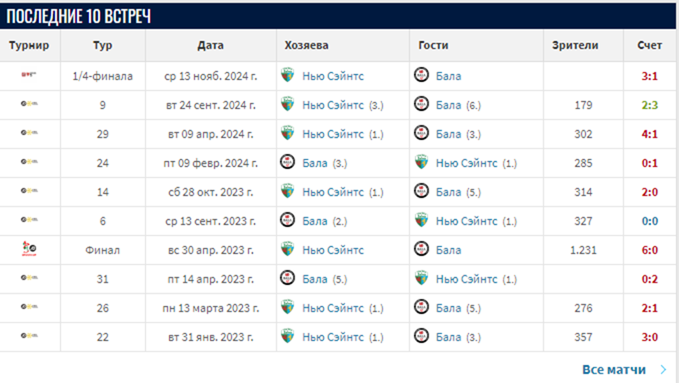Open the 3:1 score of the quarter-final match
Image resolution: width=679 pixels, height=383 pixels.
tap(650, 76)
